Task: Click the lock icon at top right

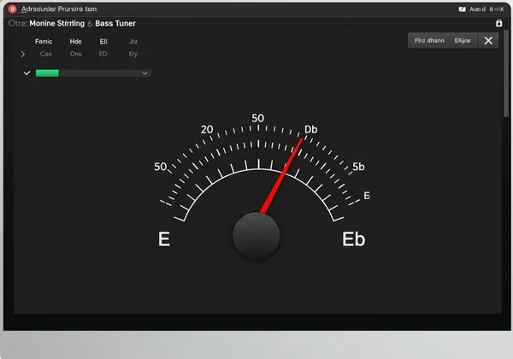Action: point(498,23)
